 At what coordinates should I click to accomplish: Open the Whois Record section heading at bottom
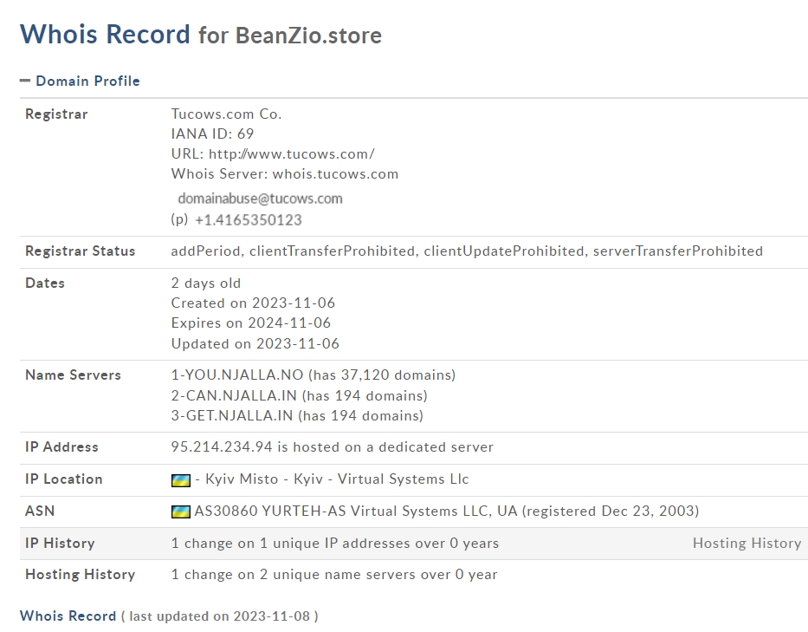point(68,616)
